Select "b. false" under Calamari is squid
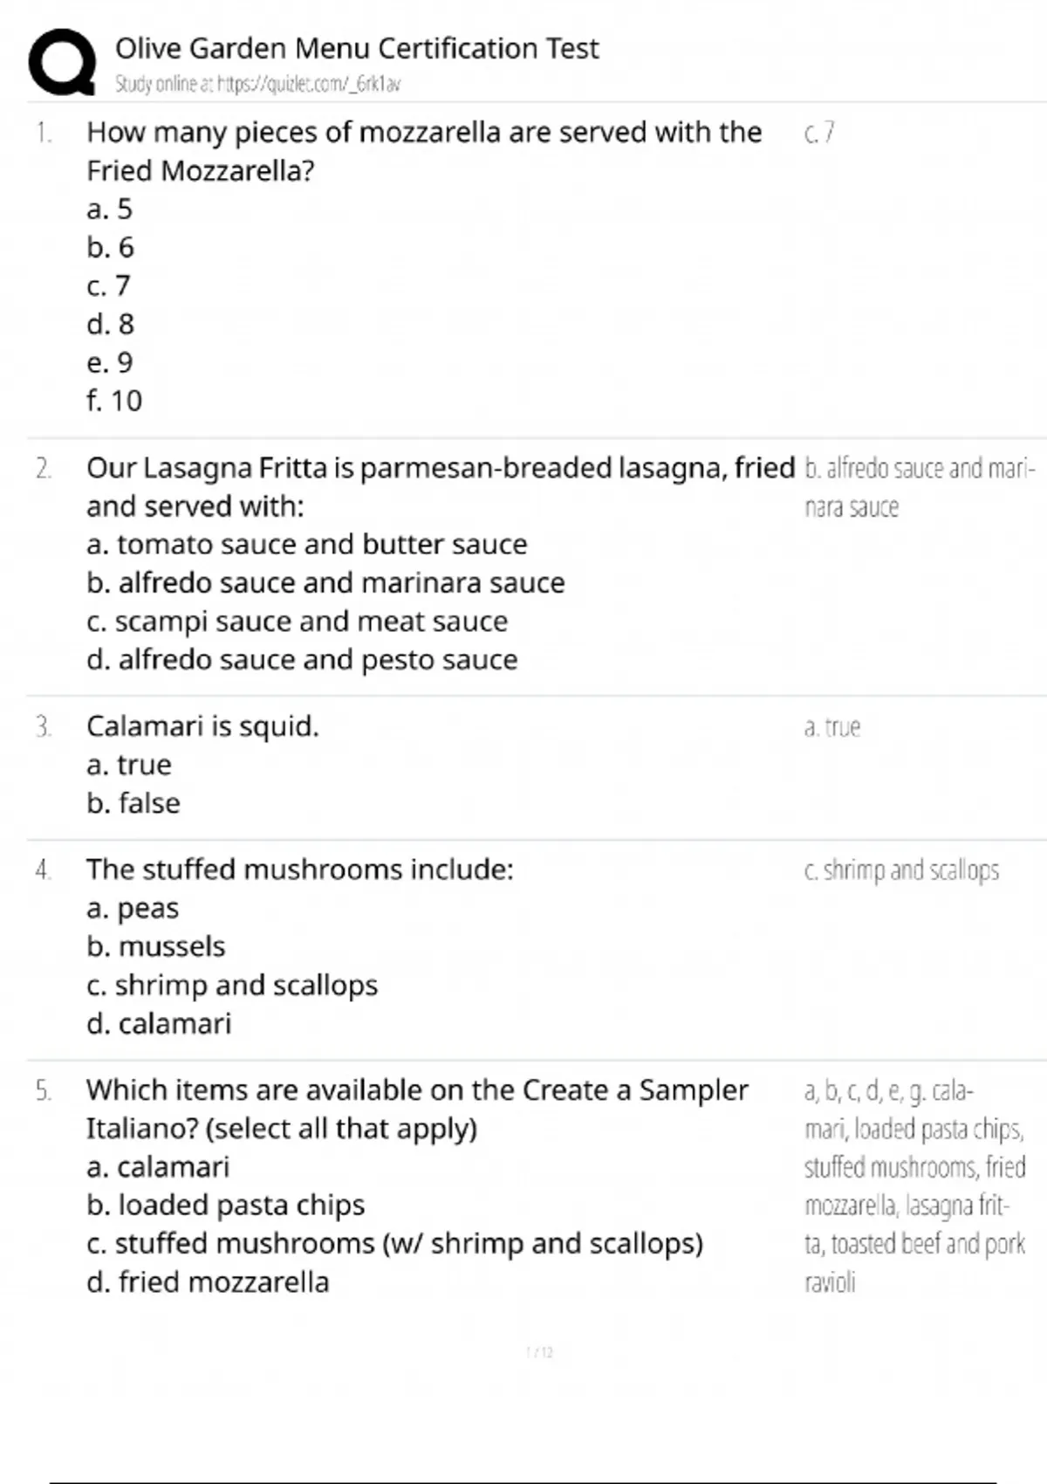 coord(133,803)
